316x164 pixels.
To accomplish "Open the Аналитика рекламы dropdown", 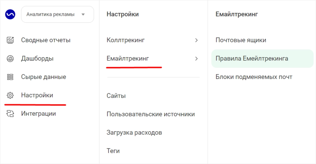I will tap(58, 14).
